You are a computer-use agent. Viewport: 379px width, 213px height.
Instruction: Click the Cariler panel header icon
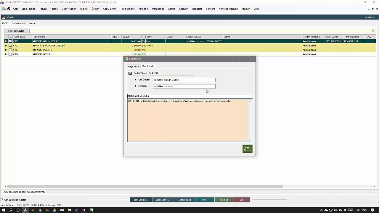(4, 17)
